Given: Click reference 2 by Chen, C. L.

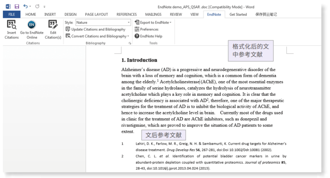Looking at the screenshot, I should [x=204, y=162].
